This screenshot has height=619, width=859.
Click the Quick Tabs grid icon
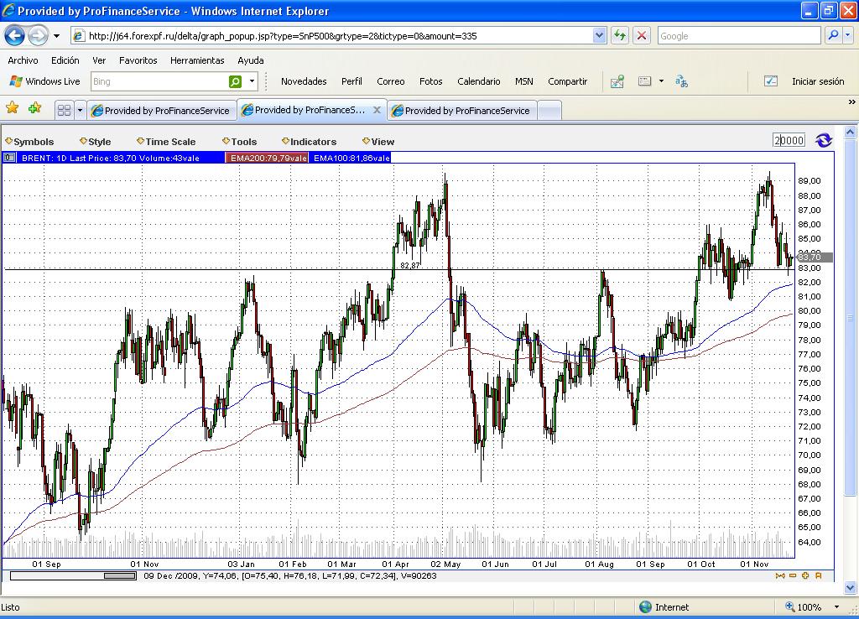[64, 110]
